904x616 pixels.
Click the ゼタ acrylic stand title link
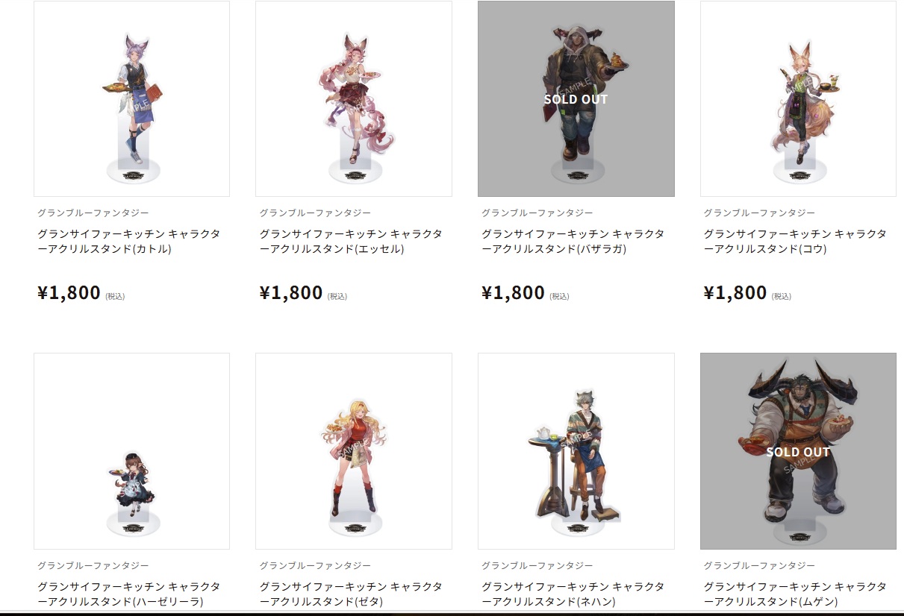coord(351,594)
